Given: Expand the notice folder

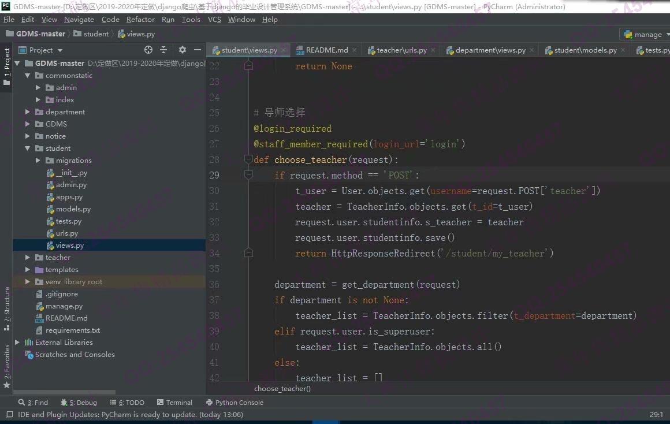Looking at the screenshot, I should click(27, 136).
